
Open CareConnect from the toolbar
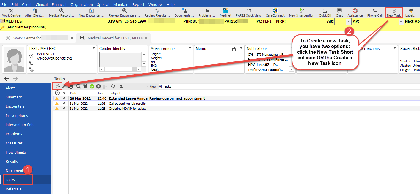point(275,12)
